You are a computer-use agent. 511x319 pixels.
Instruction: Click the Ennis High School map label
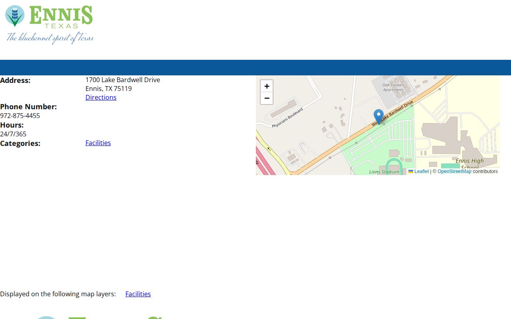tap(469, 164)
